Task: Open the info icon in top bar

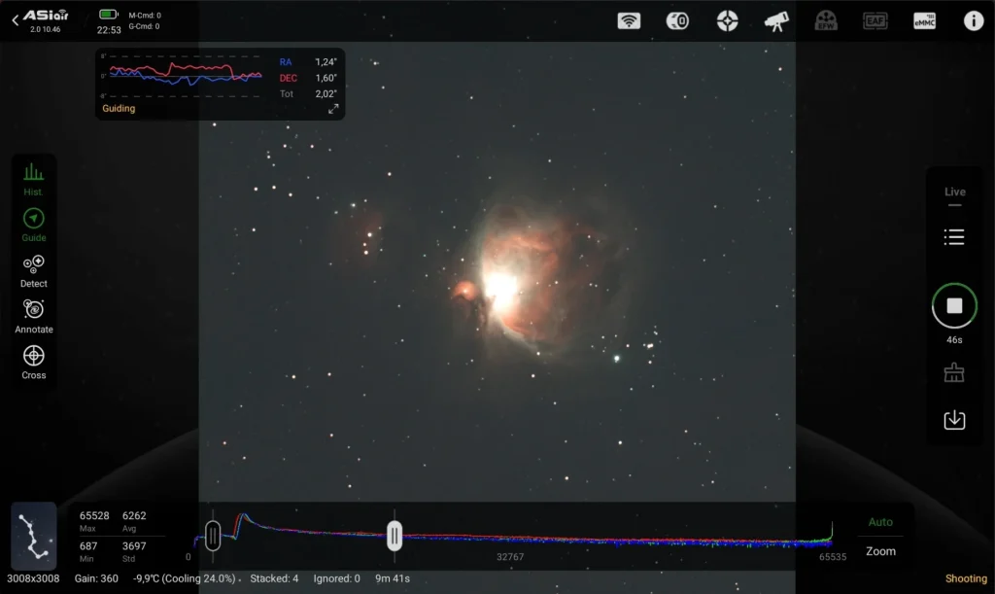Action: 974,20
